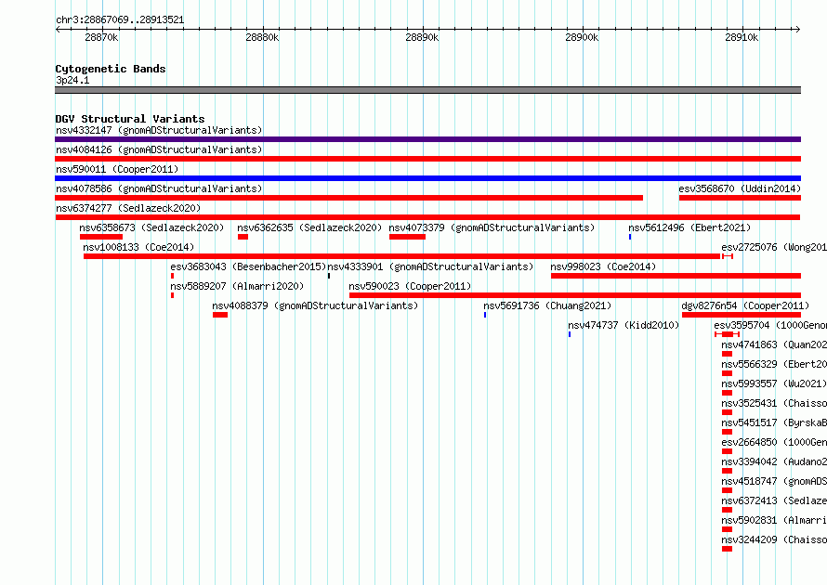Select the red bar under nsv6358673
This screenshot has height=585, width=827.
(101, 237)
